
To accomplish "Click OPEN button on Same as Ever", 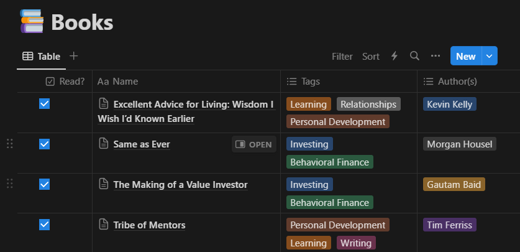I will click(x=254, y=144).
